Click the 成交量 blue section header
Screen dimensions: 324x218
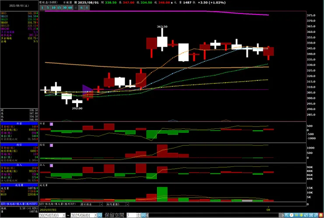point(19,185)
